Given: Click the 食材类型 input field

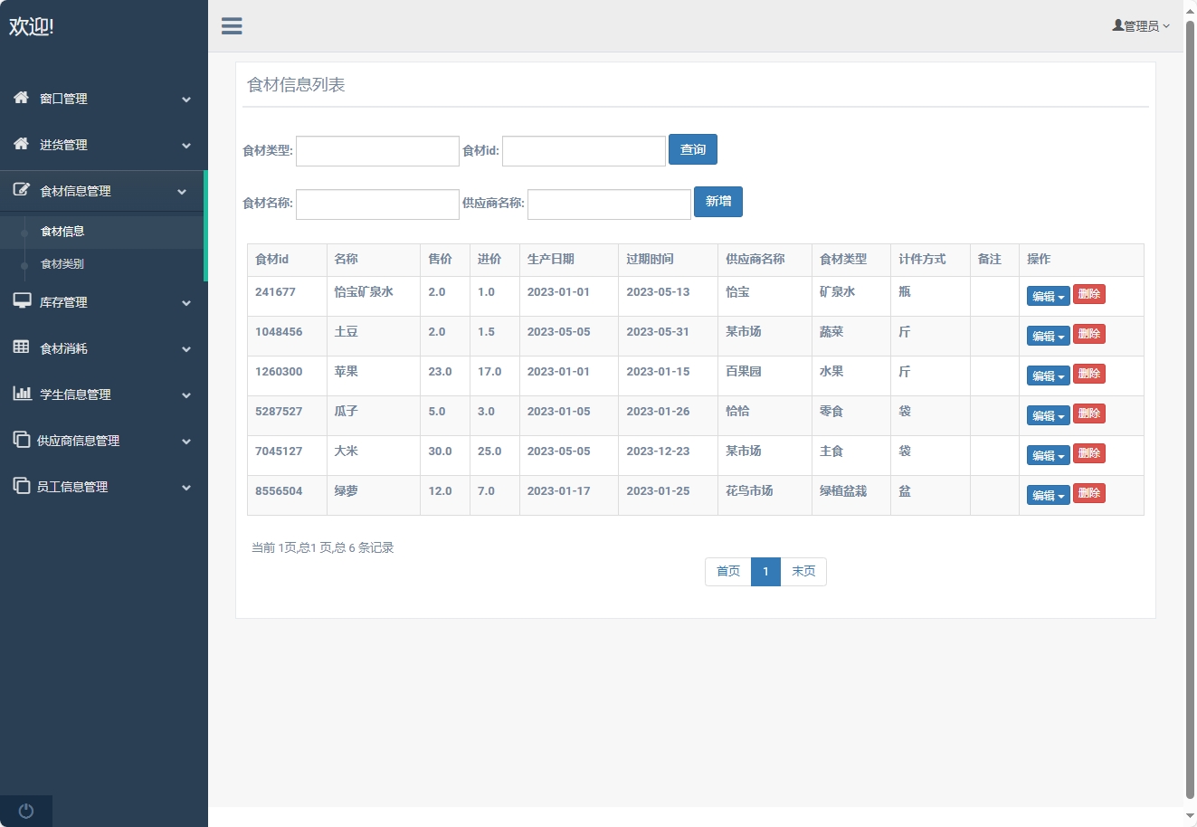Looking at the screenshot, I should 377,151.
